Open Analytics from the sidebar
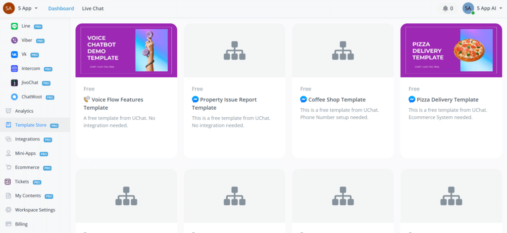 point(24,111)
